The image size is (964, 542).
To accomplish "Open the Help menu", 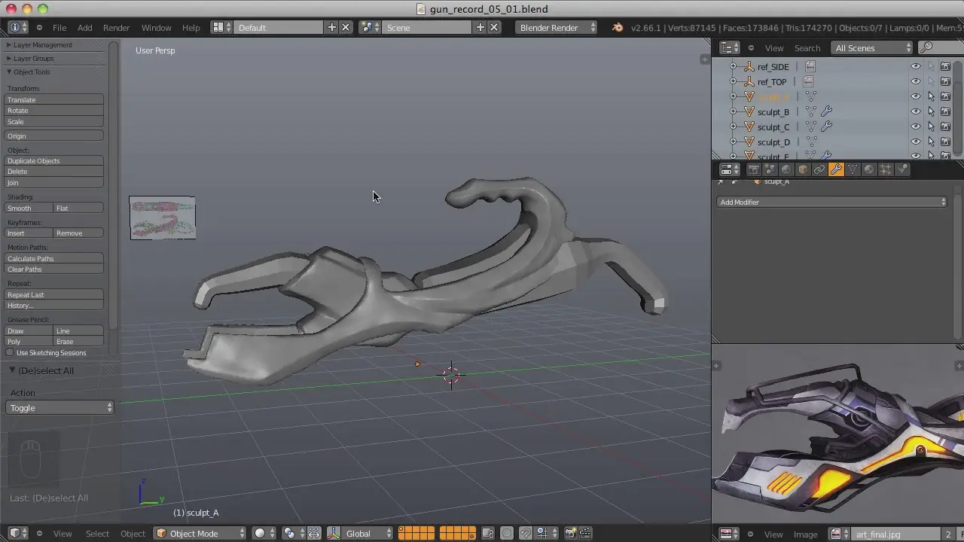I will (191, 27).
